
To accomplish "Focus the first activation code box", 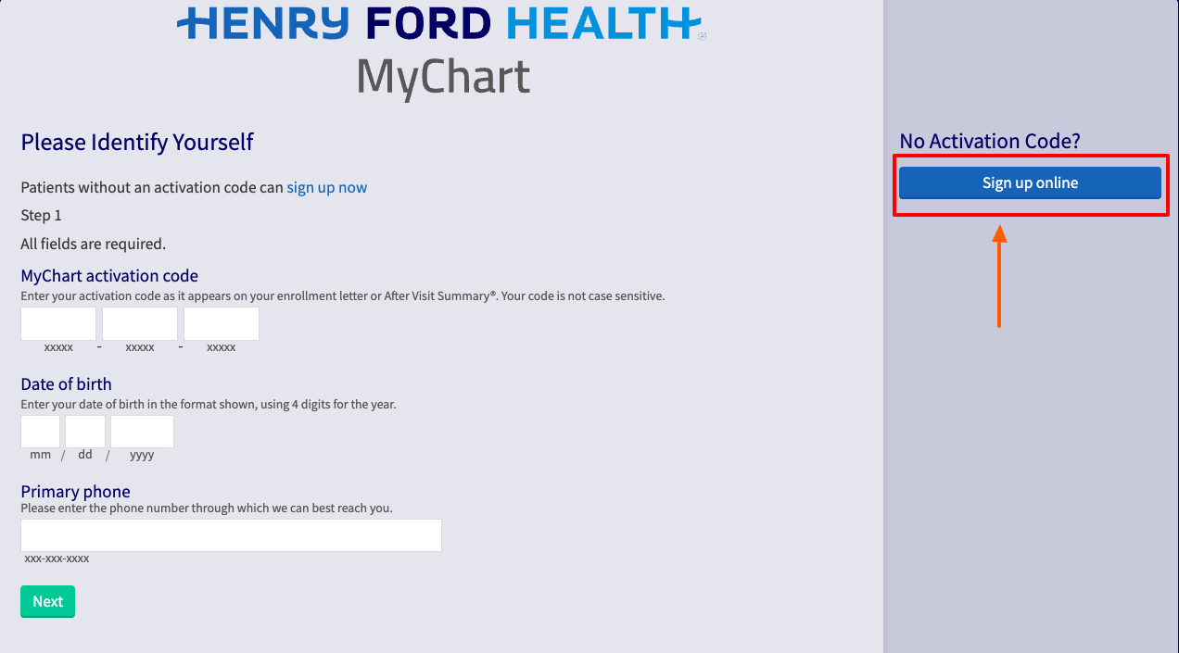I will pos(58,324).
